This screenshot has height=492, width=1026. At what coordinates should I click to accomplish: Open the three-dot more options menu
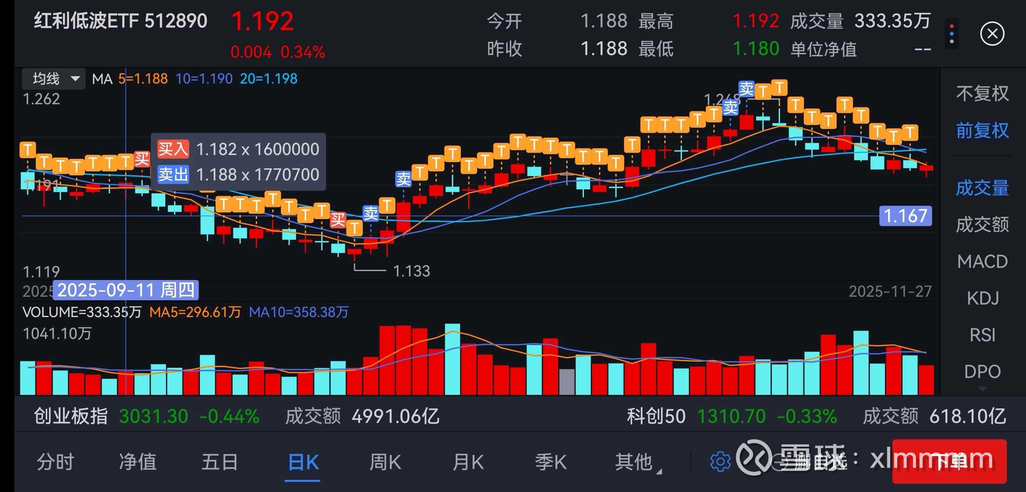pos(951,34)
